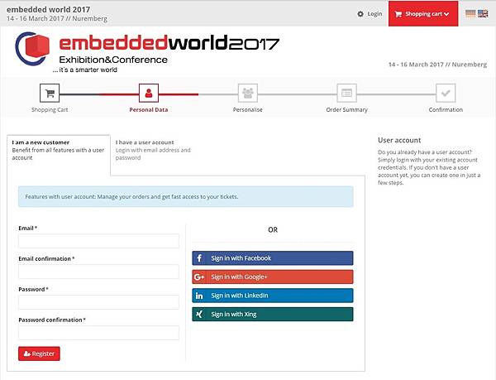Click the 'Confirmation' step label
Viewport: 496px width, 380px height.
click(x=446, y=110)
